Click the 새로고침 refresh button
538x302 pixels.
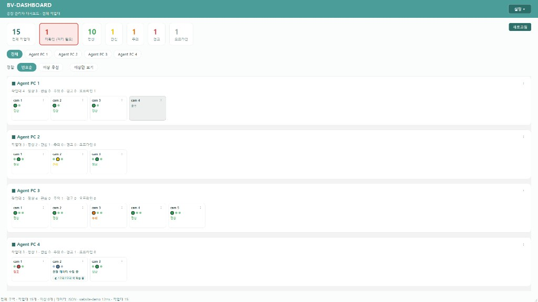[520, 27]
